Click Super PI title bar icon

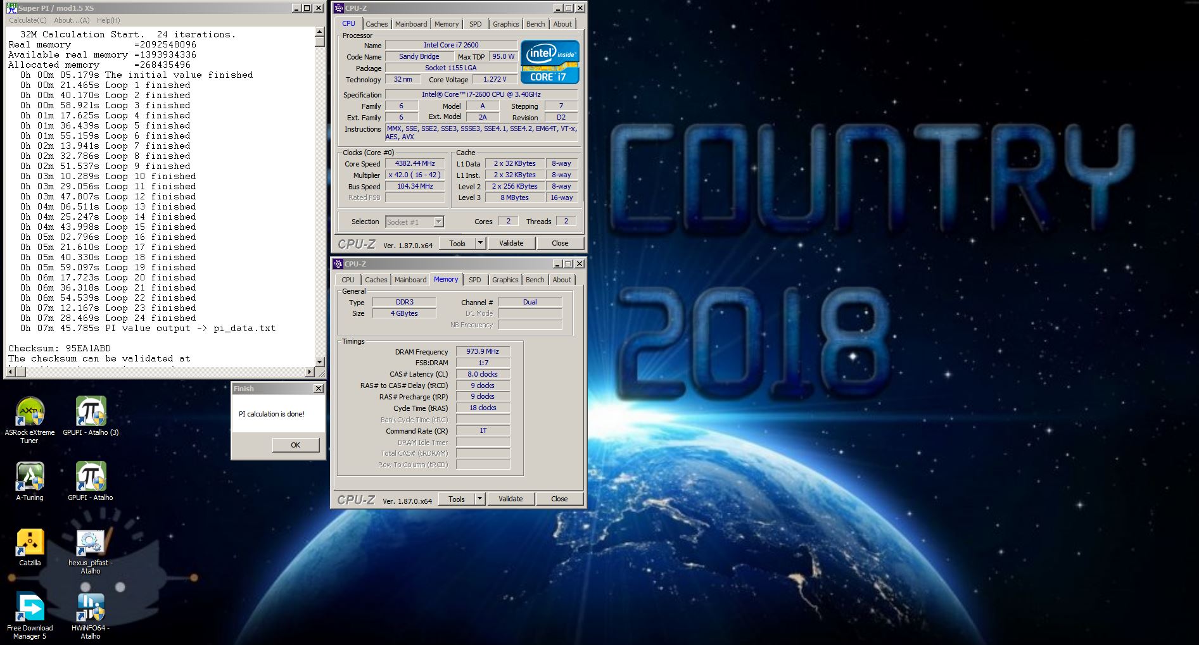click(x=11, y=8)
